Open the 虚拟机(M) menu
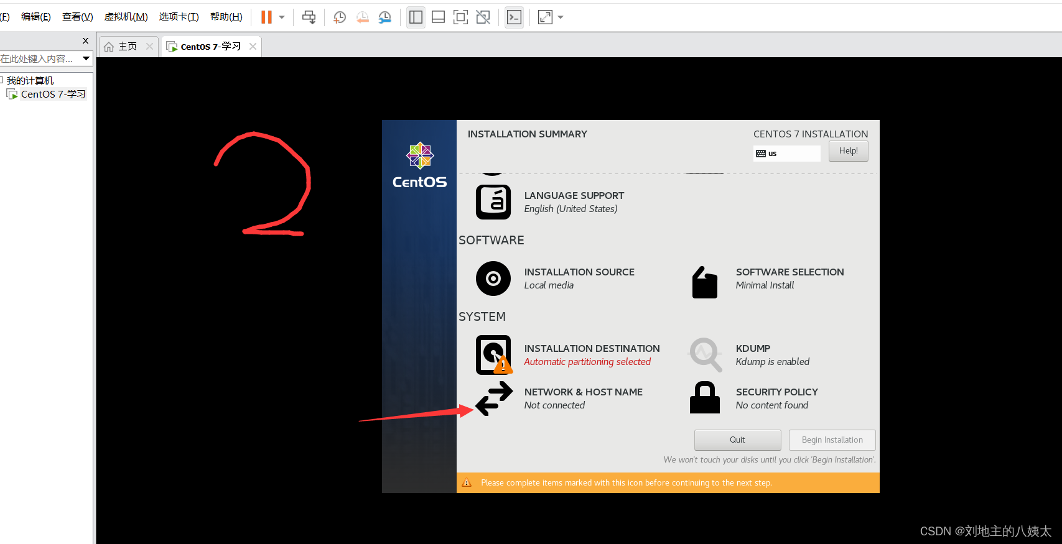Image resolution: width=1062 pixels, height=544 pixels. coord(126,17)
